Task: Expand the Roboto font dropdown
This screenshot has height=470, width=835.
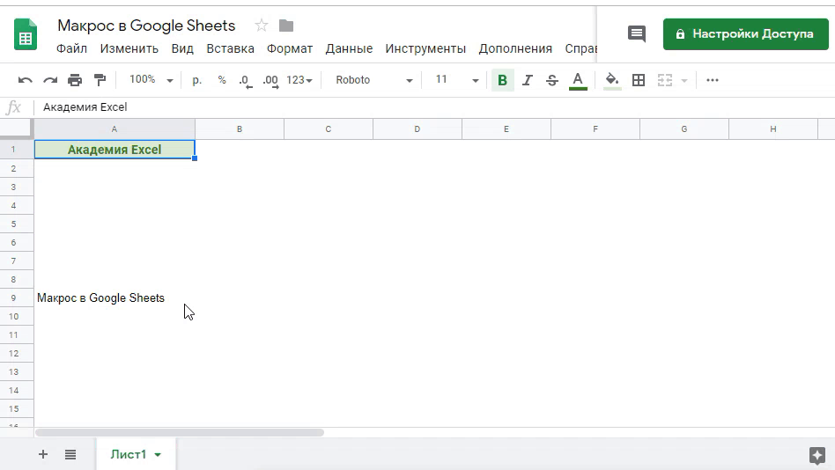Action: tap(373, 80)
